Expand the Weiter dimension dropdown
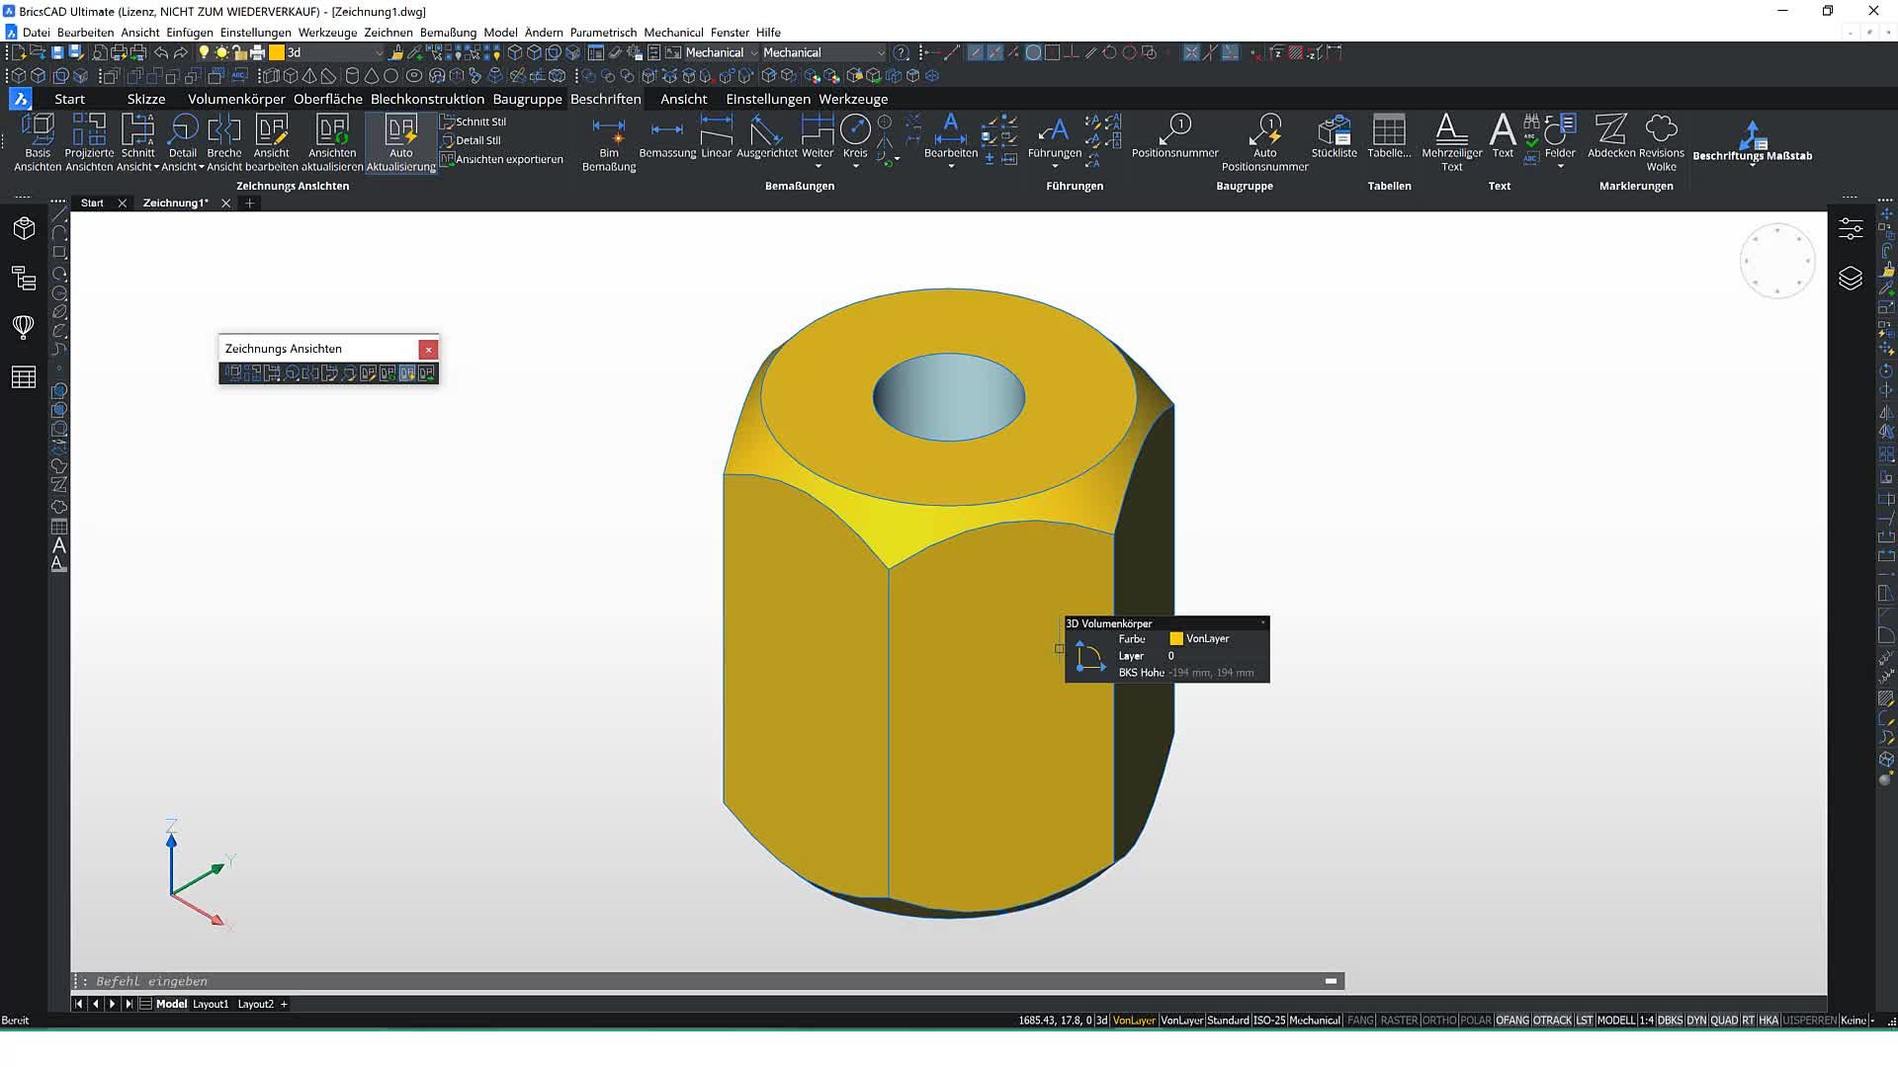Screen dimensions: 1898x1067 pos(818,166)
